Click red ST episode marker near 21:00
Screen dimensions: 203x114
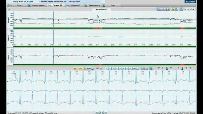pos(96,28)
